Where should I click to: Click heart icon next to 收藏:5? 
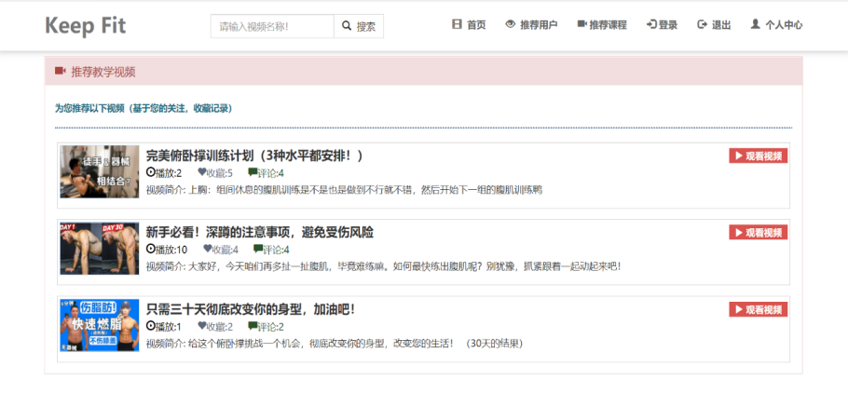201,172
